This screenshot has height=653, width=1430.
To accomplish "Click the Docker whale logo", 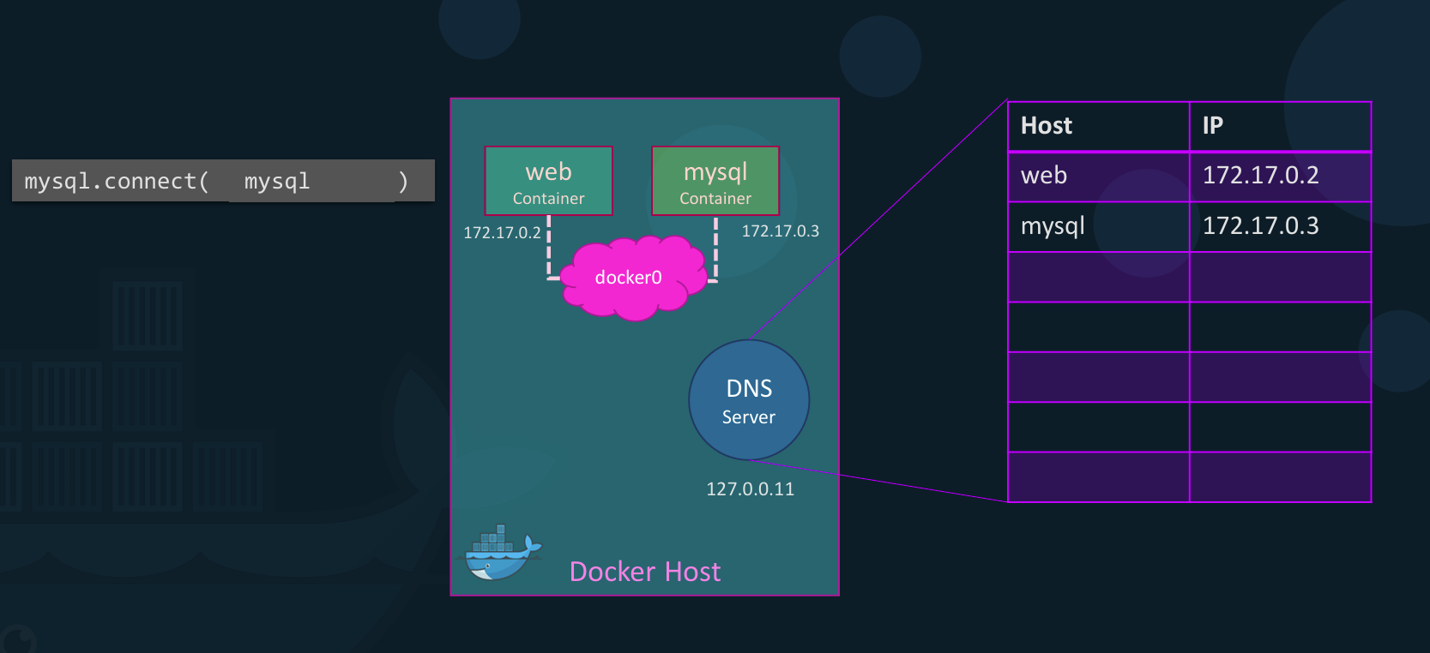I will point(501,554).
